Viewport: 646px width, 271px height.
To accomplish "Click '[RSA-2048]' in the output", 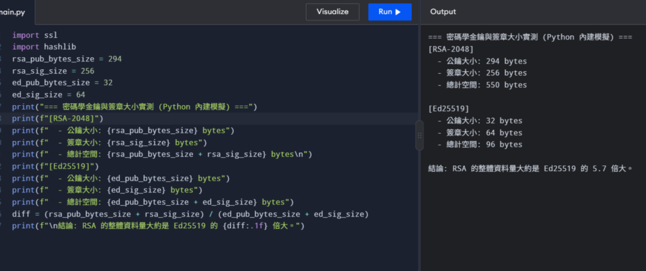I will tap(451, 49).
